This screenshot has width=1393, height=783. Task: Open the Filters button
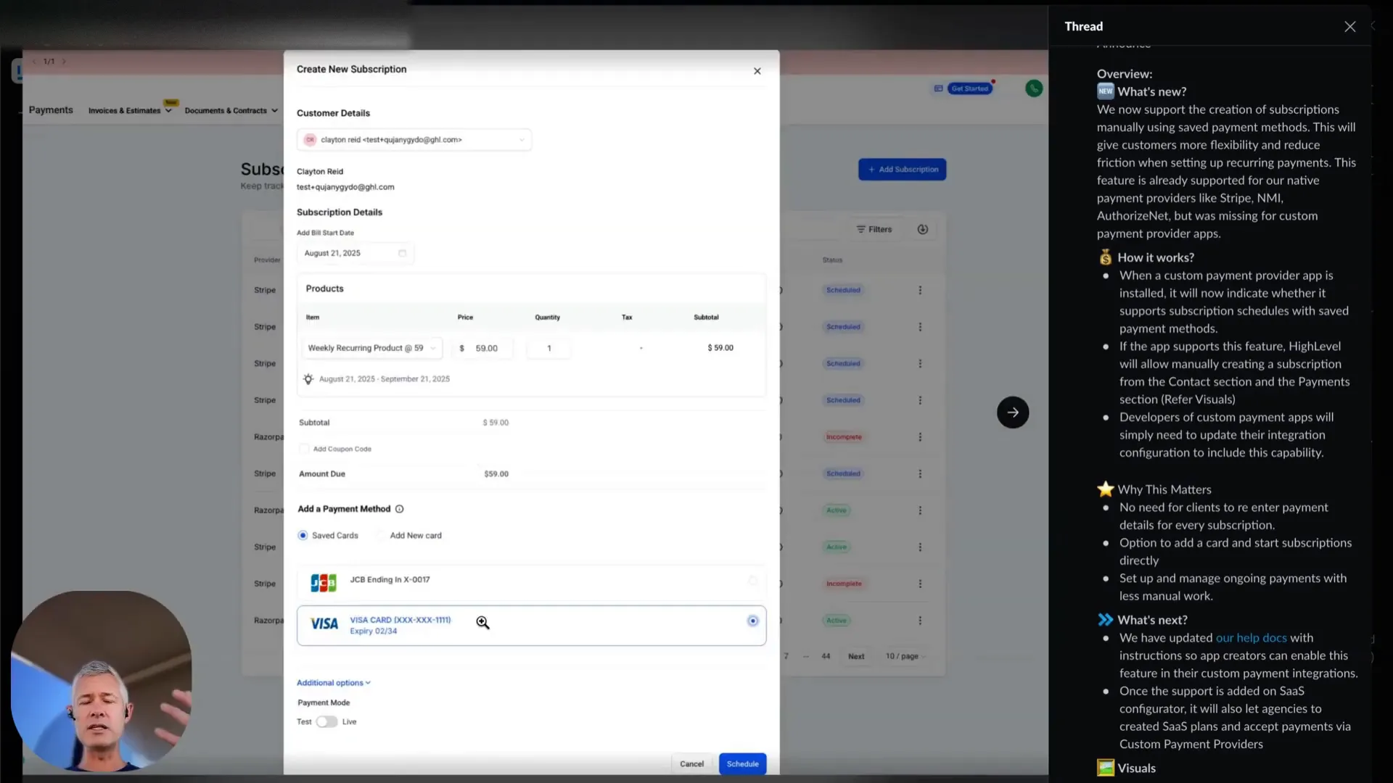click(874, 229)
